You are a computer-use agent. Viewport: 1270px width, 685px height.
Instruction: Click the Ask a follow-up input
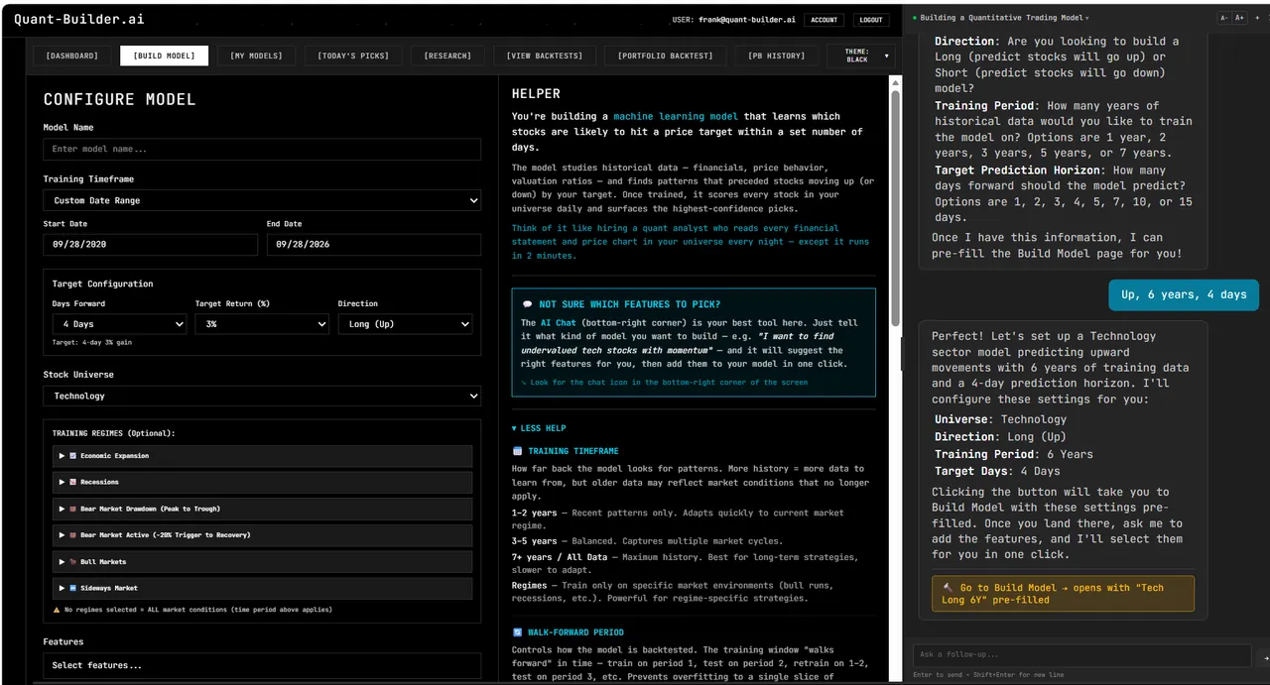[1082, 654]
